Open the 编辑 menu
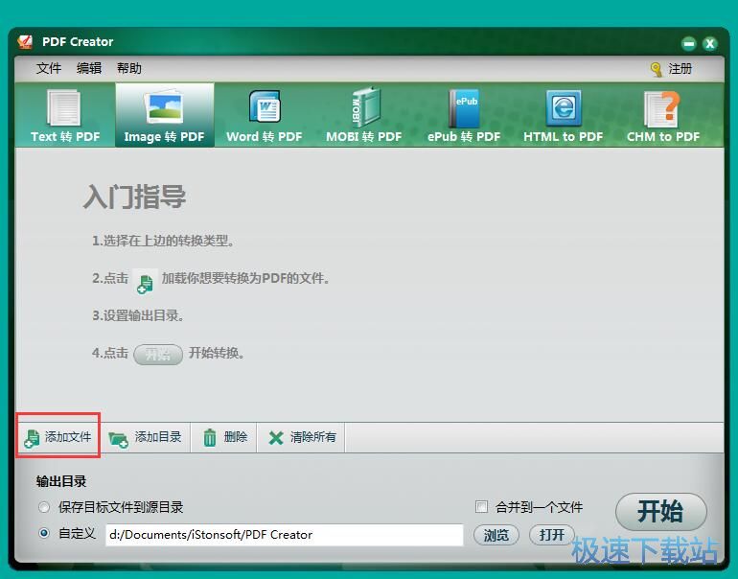Screen dimensions: 738x579 click(89, 68)
